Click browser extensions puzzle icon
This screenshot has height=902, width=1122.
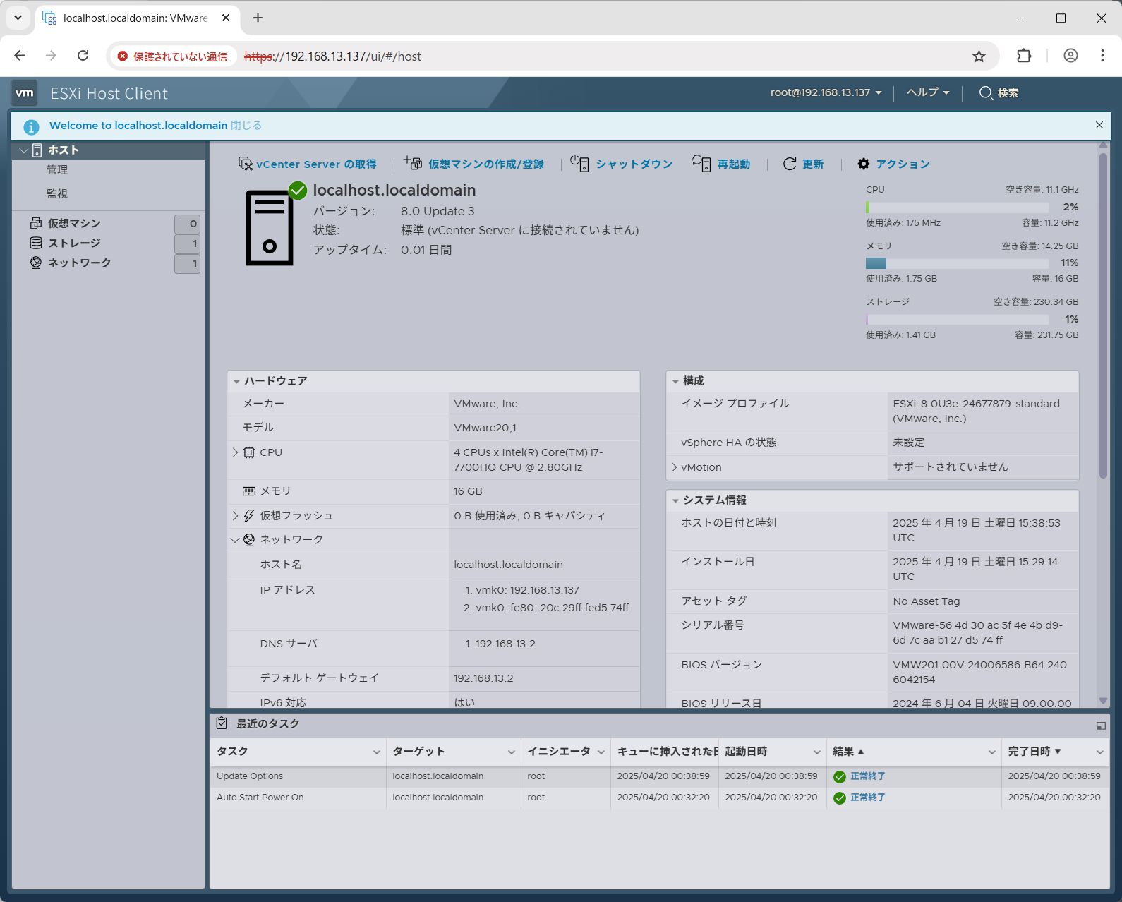[1024, 56]
